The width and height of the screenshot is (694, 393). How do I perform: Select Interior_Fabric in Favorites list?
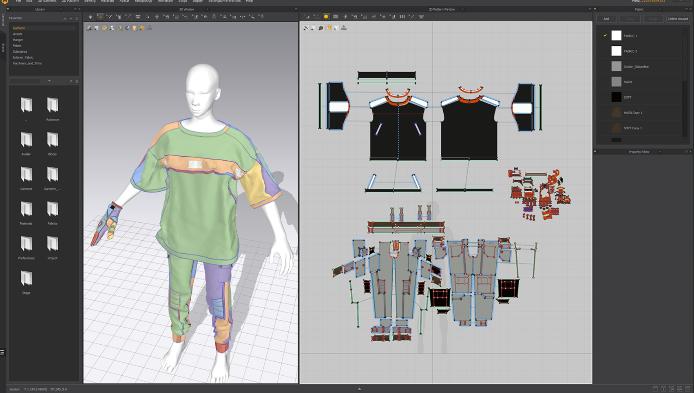[23, 58]
